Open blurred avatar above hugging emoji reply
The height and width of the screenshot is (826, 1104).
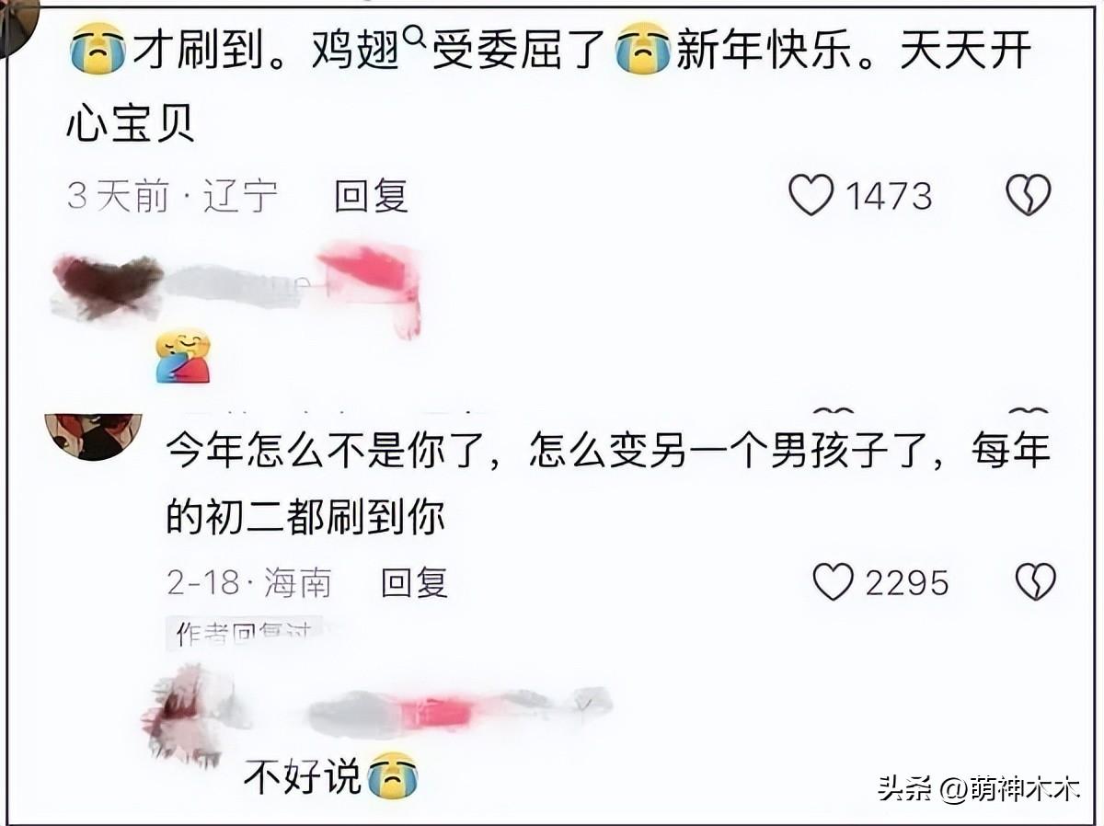coord(106,286)
